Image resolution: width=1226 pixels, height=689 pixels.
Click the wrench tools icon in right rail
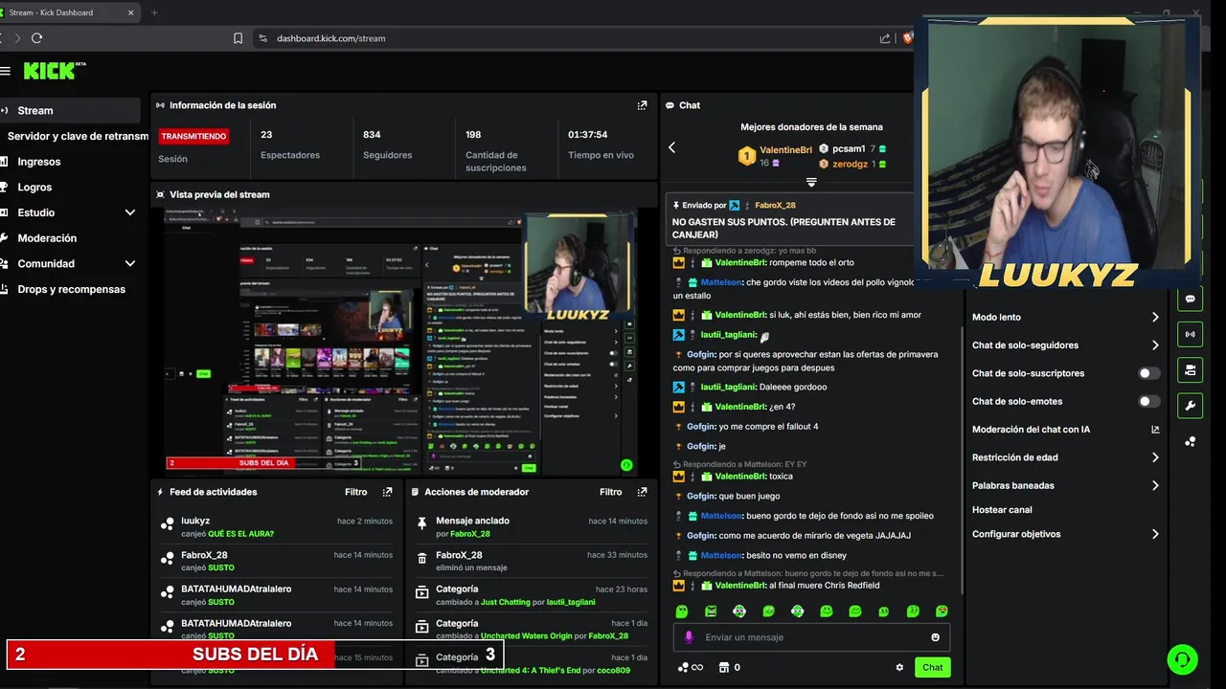click(x=1190, y=405)
